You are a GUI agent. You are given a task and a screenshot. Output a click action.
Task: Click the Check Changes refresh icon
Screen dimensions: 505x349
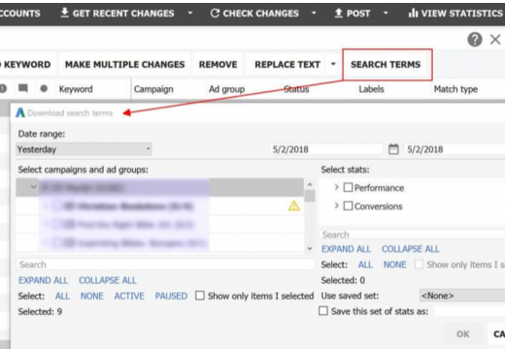click(x=215, y=14)
